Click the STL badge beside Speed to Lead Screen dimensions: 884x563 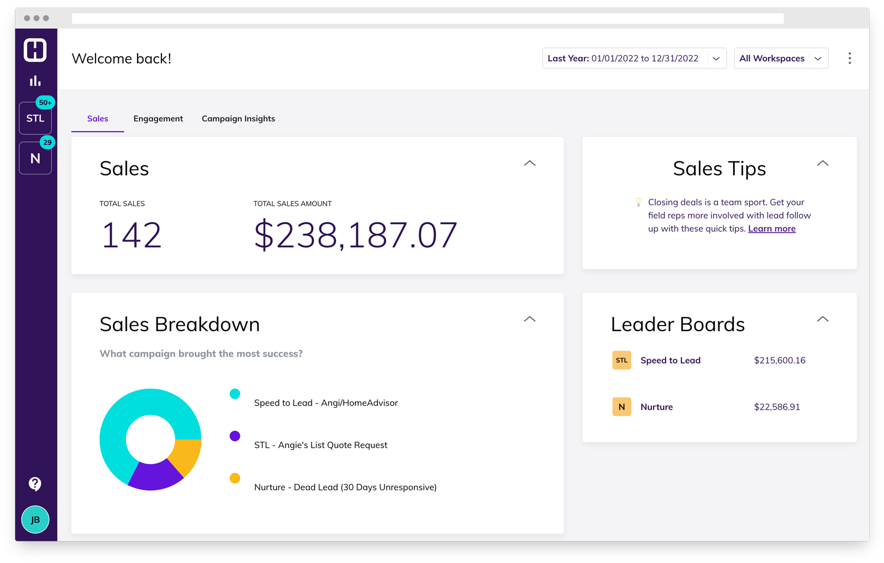[622, 360]
